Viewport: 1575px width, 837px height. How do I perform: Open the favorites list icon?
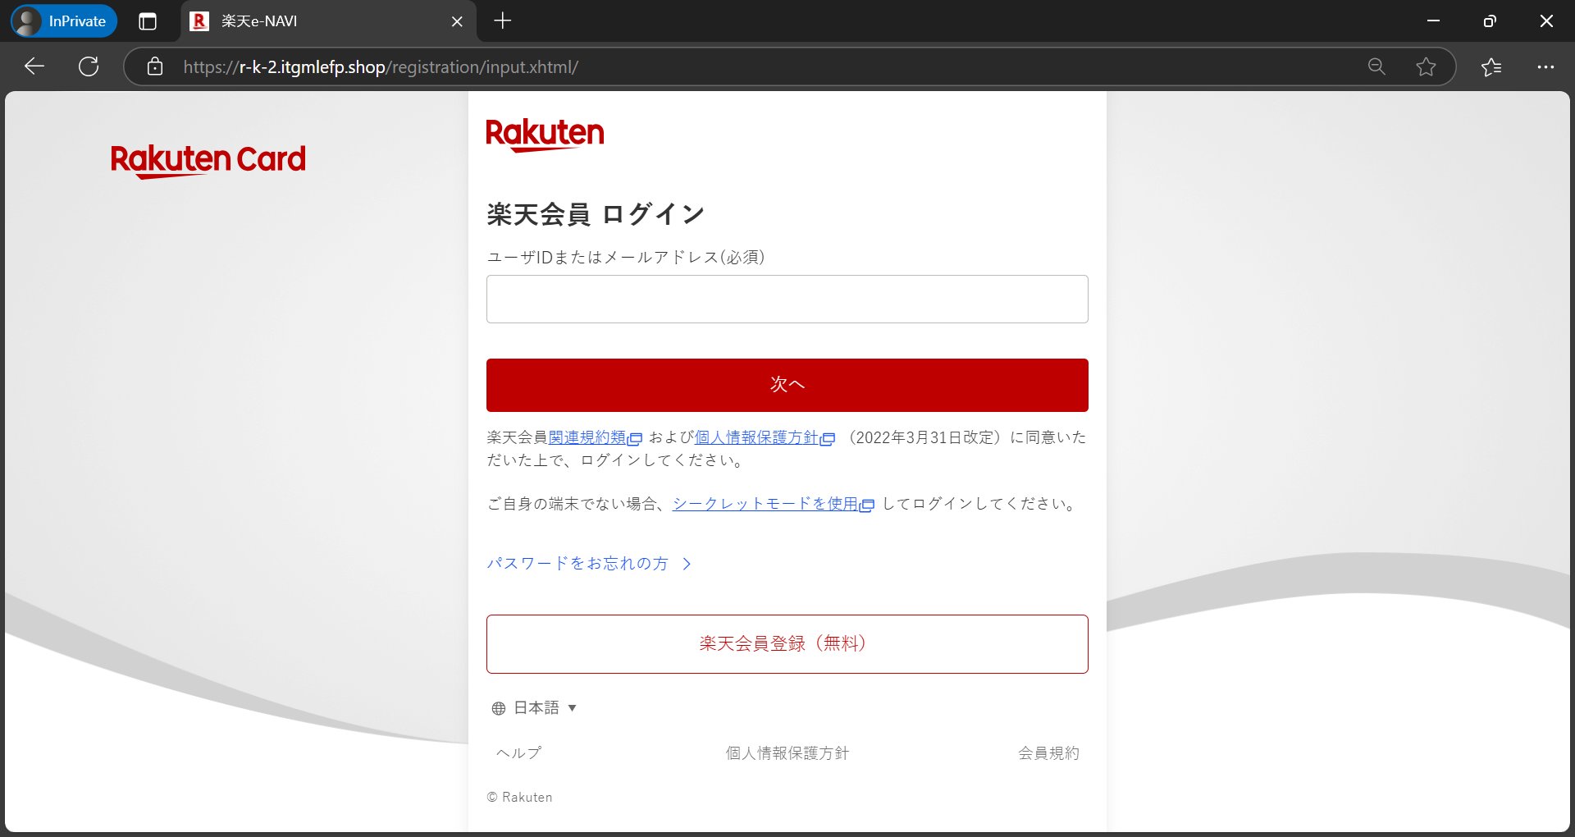(1491, 66)
